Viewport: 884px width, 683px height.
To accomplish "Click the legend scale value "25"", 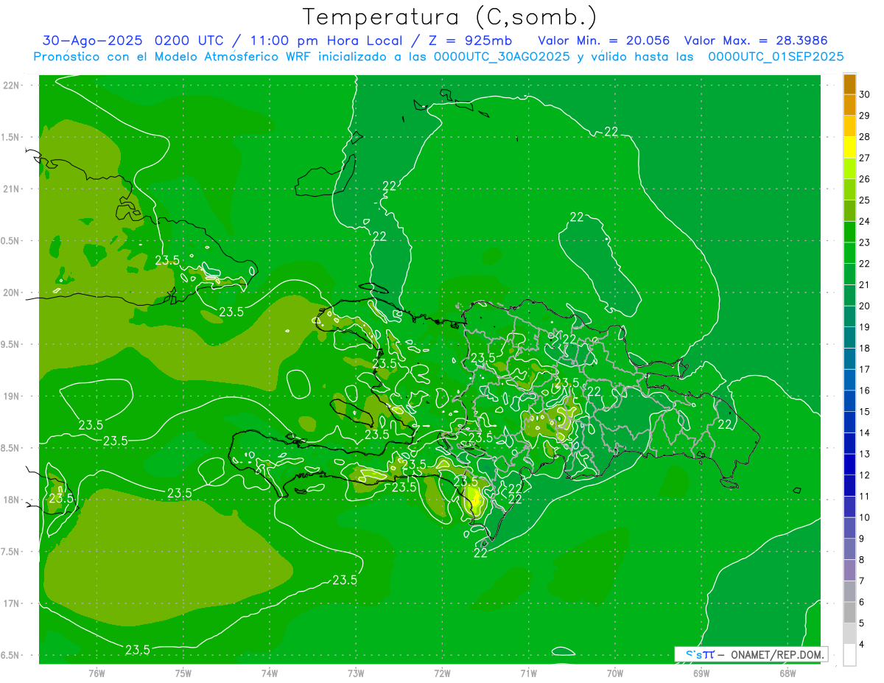I will coord(865,200).
